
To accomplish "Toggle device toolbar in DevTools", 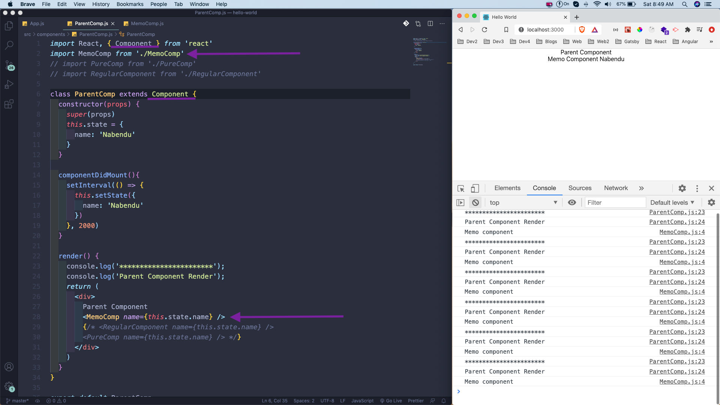I will pos(475,188).
